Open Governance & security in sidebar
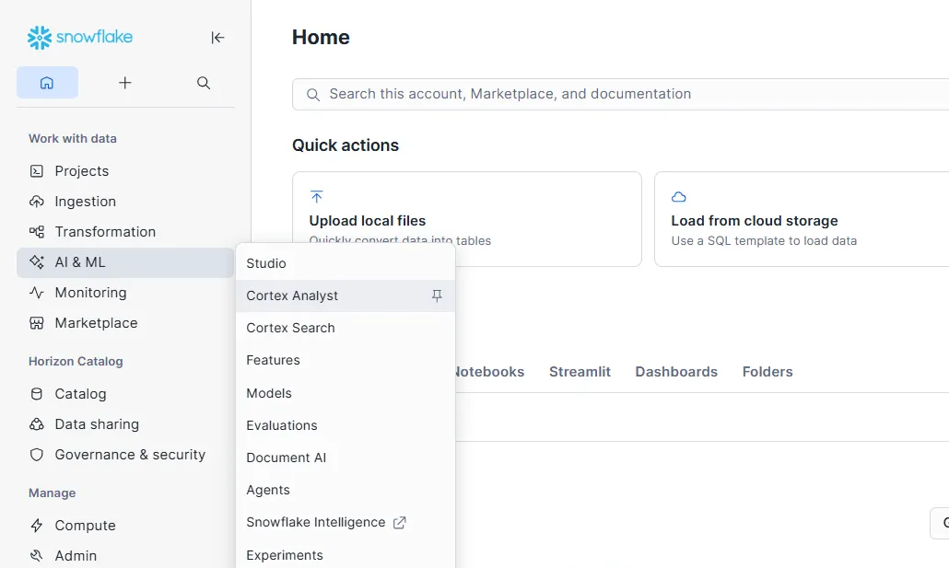This screenshot has height=568, width=949. (129, 455)
